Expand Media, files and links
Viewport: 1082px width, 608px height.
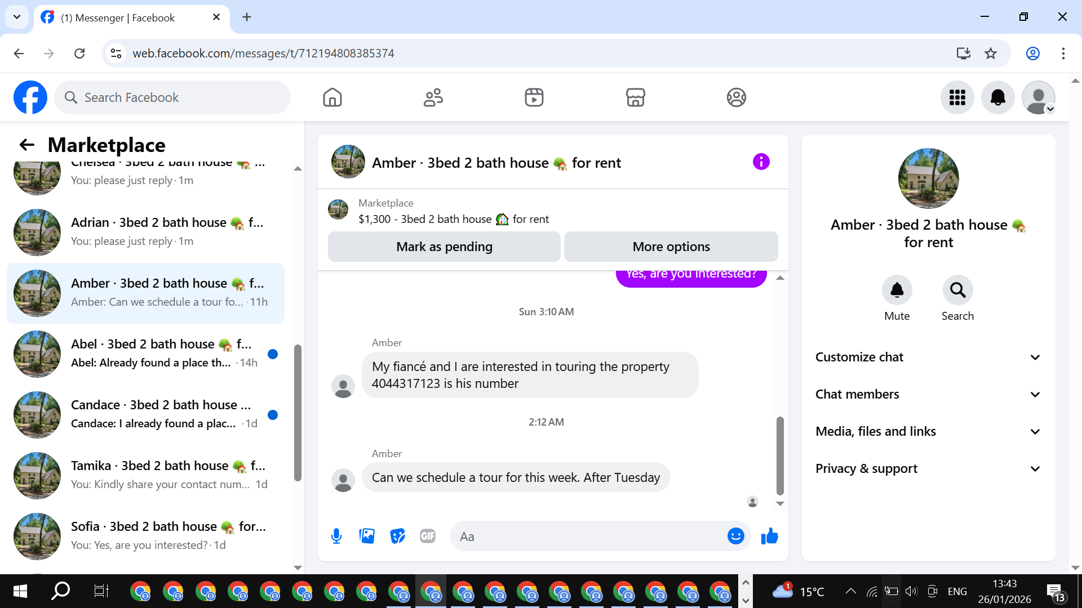pos(928,431)
